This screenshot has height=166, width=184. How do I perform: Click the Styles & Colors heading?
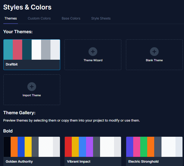27,7
